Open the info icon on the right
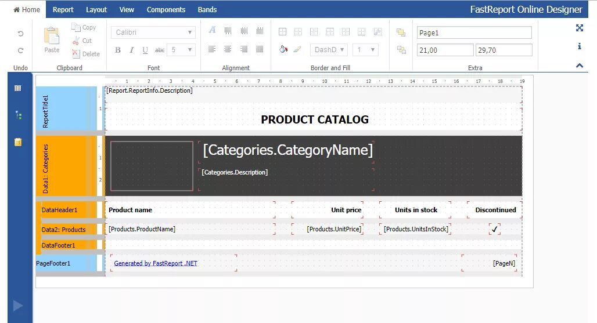This screenshot has width=597, height=323. pyautogui.click(x=580, y=46)
